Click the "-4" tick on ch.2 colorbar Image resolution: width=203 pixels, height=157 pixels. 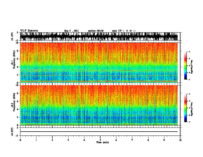[189, 101]
